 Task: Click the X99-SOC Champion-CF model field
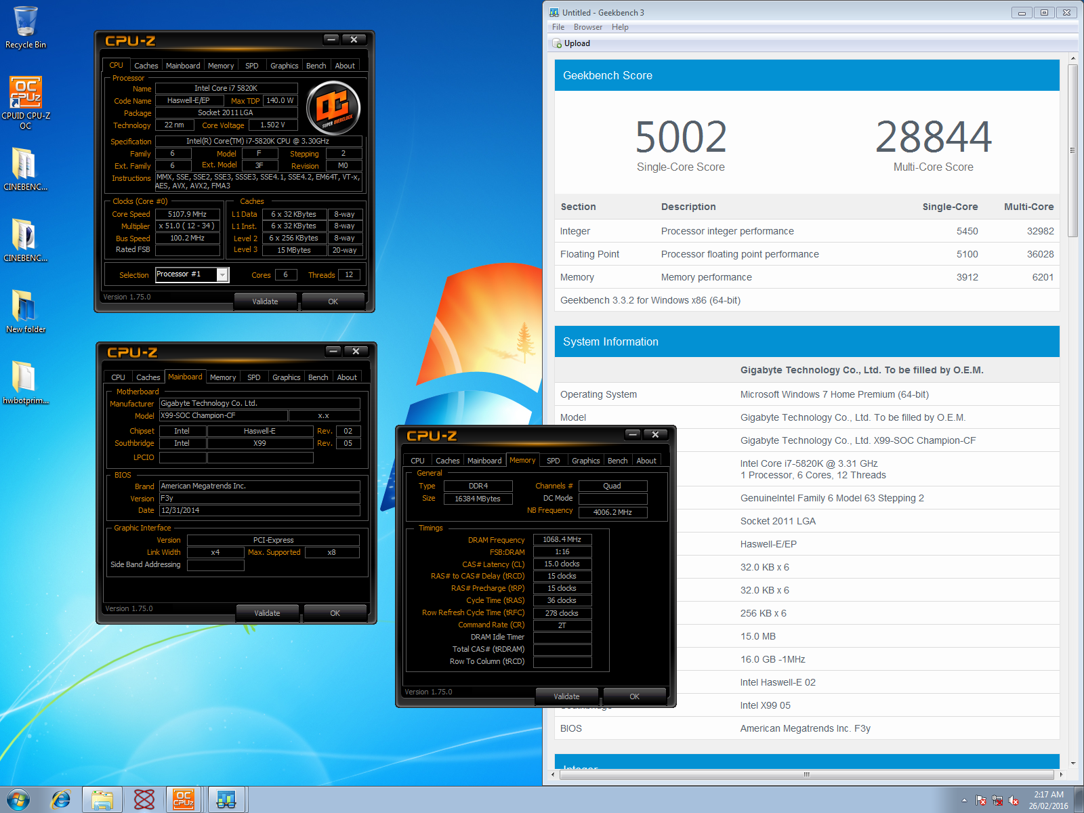click(x=224, y=415)
